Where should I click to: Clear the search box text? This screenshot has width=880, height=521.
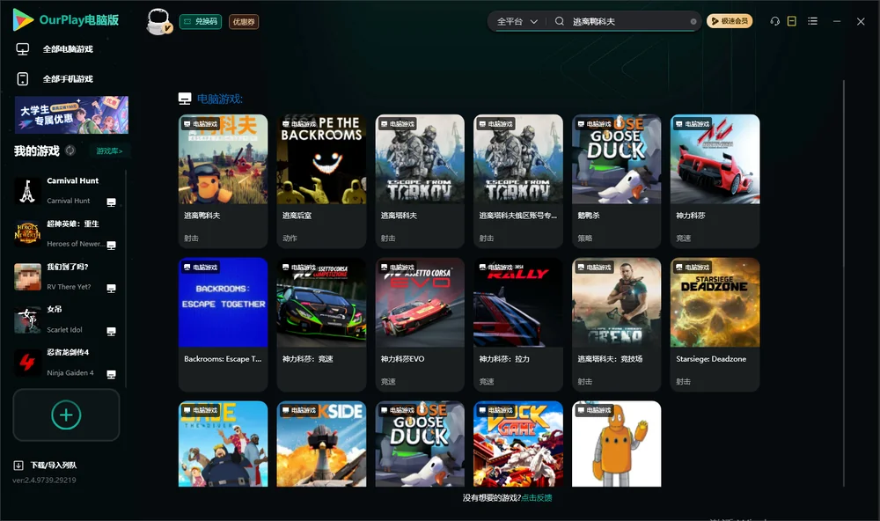[693, 22]
